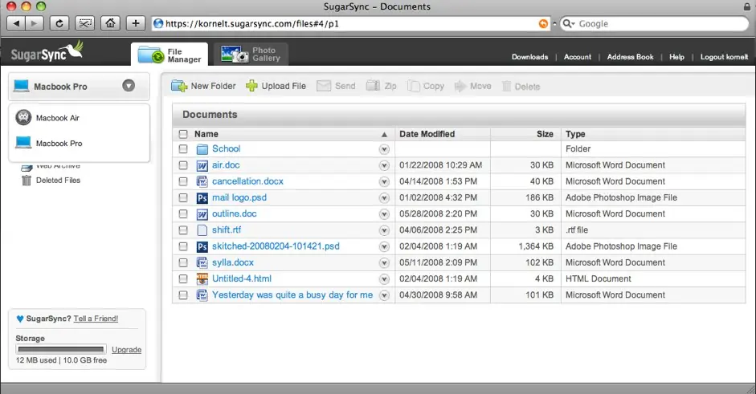Open the Account menu link
Image resolution: width=756 pixels, height=394 pixels.
(x=577, y=57)
